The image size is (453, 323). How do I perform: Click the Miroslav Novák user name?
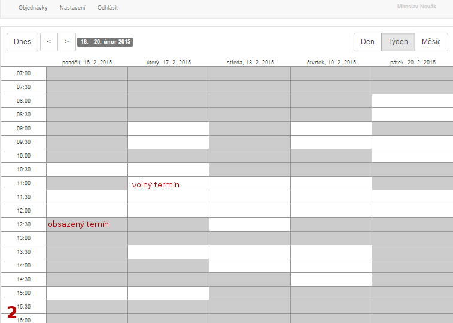click(416, 7)
